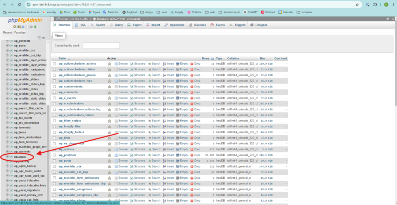397x205 pixels.
Task: Expand wp_users in the sidebar tree
Action: pos(7,157)
